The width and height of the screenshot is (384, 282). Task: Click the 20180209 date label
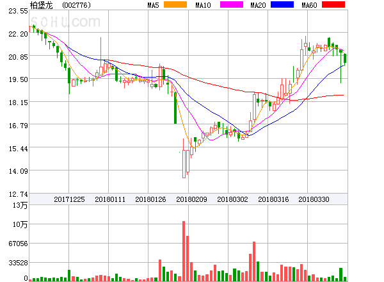pos(191,199)
